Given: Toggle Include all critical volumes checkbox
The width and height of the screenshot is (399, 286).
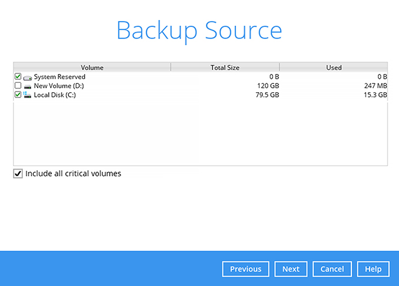Looking at the screenshot, I should tap(18, 173).
